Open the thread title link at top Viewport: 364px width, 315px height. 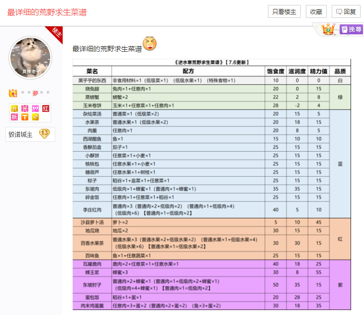pos(47,12)
